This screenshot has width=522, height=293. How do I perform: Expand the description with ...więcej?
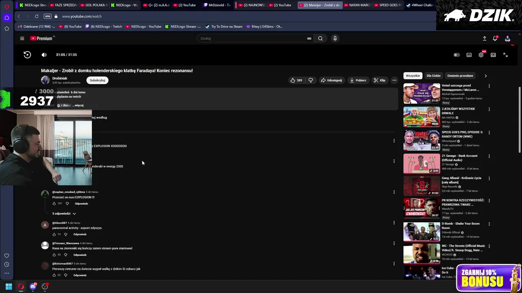click(79, 105)
